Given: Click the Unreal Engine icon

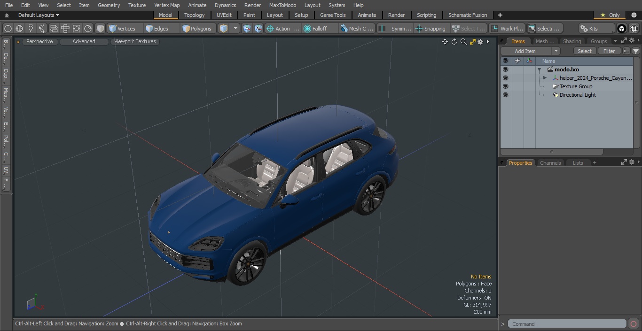Looking at the screenshot, I should point(634,29).
